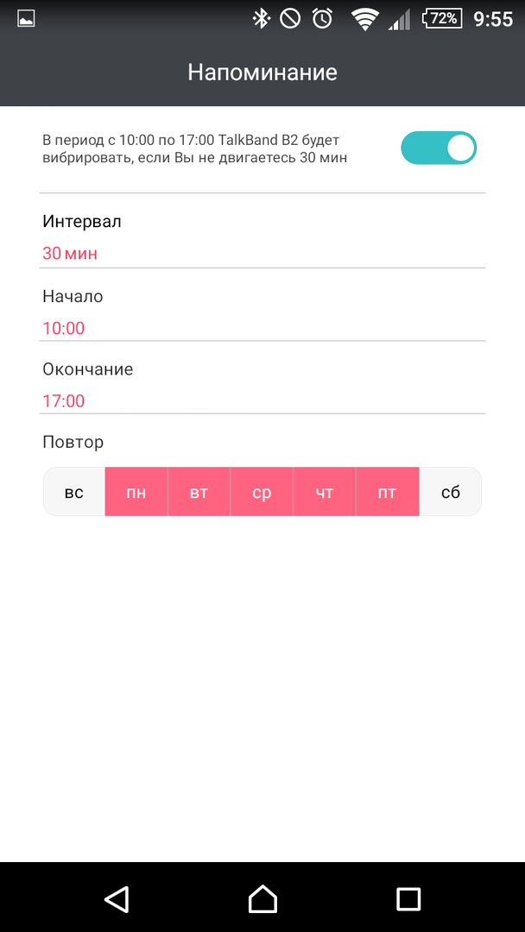This screenshot has height=932, width=525.
Task: Deselect Wednesday (ср) in repeat days
Action: [x=262, y=493]
